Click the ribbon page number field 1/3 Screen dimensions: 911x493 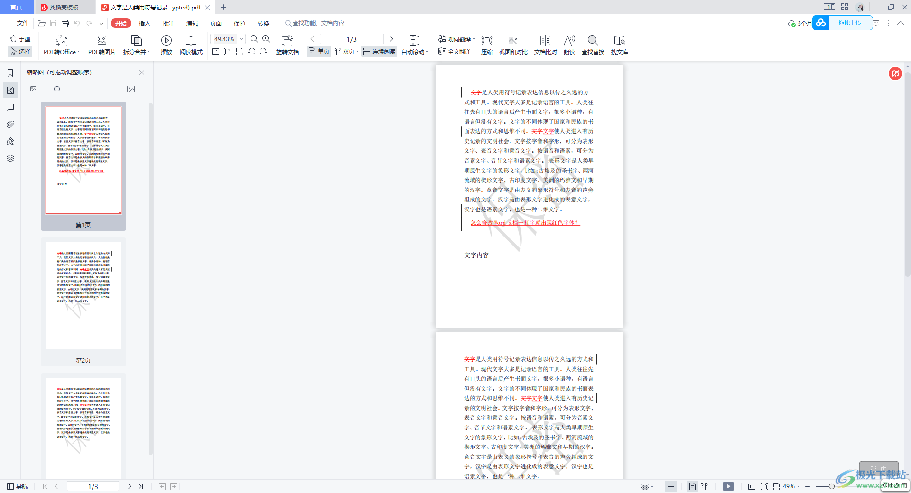point(352,39)
